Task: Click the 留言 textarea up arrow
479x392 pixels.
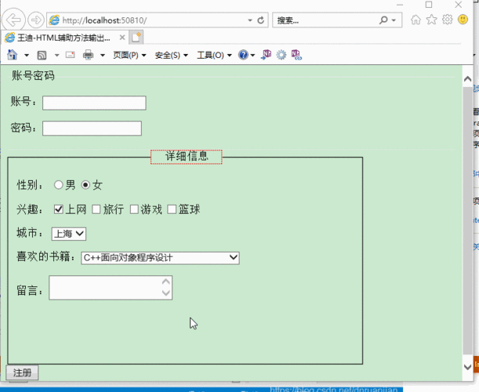Action: [x=166, y=281]
